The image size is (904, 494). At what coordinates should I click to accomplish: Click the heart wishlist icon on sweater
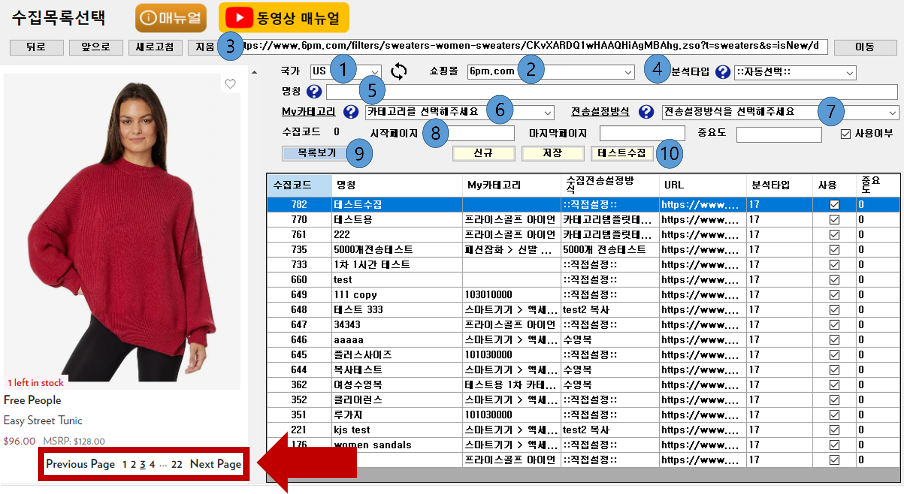230,84
